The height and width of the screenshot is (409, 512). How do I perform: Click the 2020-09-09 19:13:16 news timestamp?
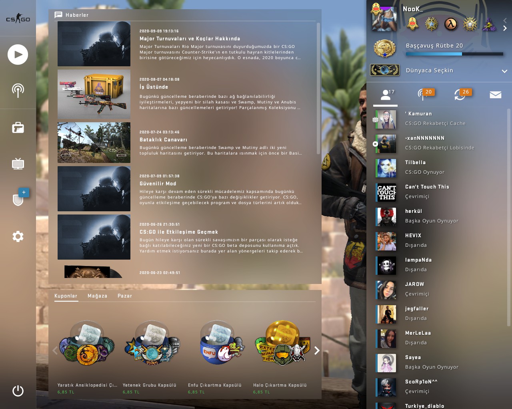pyautogui.click(x=159, y=31)
